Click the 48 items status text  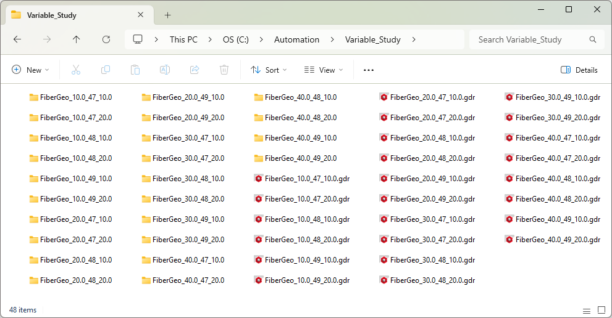point(23,310)
